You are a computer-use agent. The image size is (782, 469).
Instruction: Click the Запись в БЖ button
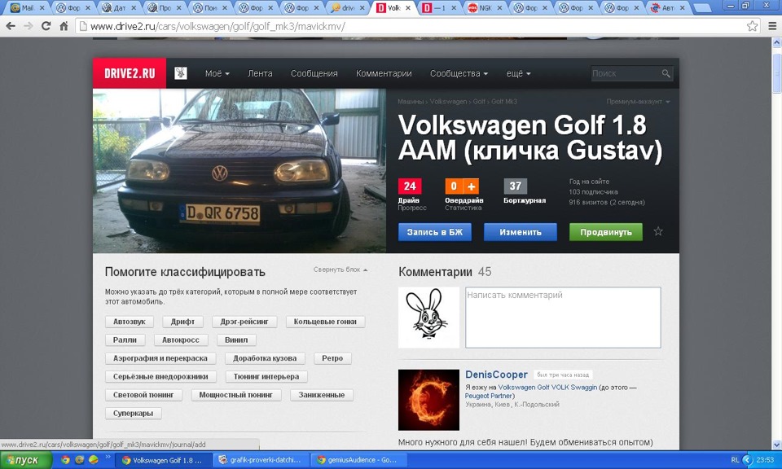(x=435, y=232)
